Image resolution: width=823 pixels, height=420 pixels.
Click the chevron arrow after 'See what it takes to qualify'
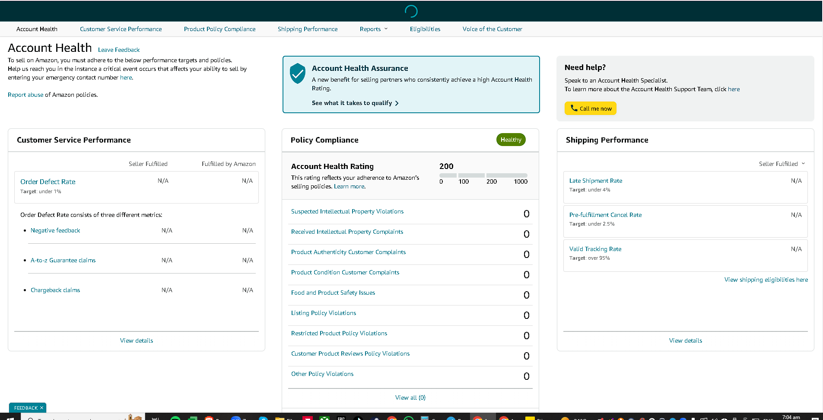tap(397, 103)
